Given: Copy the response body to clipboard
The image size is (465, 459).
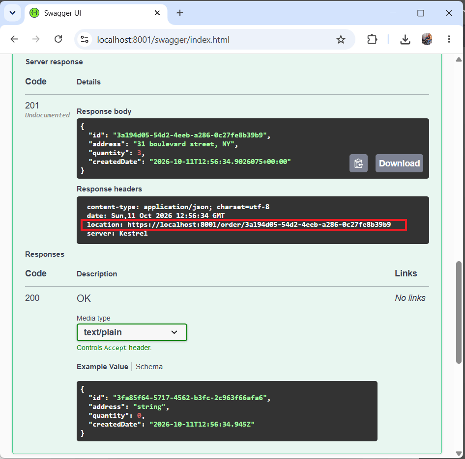Looking at the screenshot, I should (x=358, y=163).
